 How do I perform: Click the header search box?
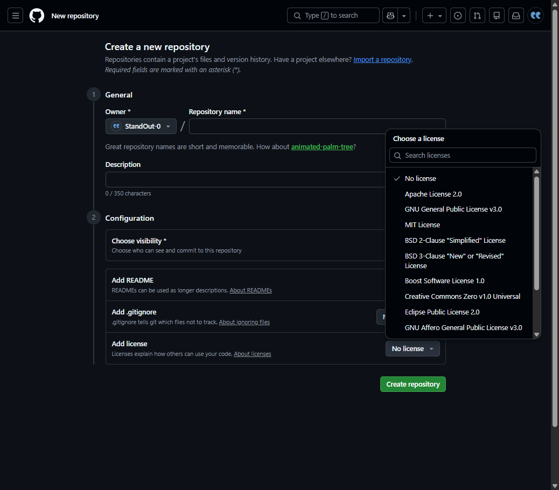pos(333,16)
